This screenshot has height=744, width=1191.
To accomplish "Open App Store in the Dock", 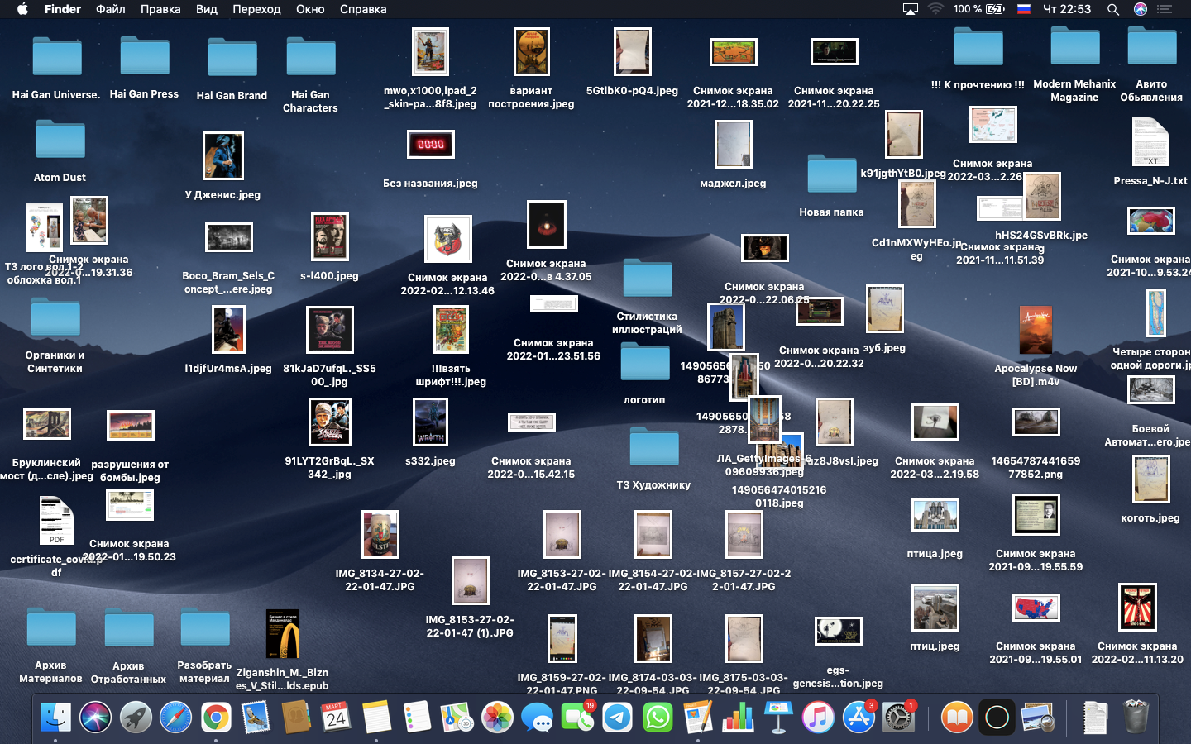I will click(858, 718).
